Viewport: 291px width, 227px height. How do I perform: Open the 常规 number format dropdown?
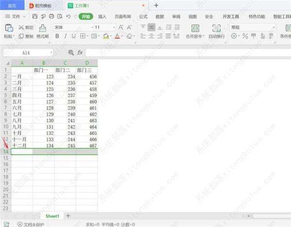pyautogui.click(x=274, y=28)
